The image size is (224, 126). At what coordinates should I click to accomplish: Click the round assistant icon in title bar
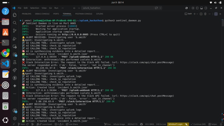(186, 8)
